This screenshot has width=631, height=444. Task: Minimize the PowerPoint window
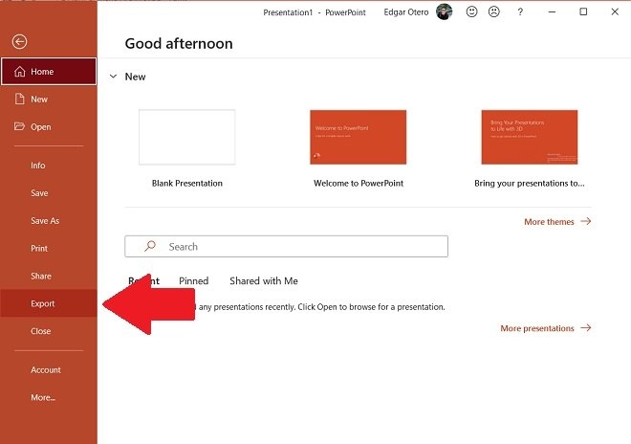click(553, 11)
